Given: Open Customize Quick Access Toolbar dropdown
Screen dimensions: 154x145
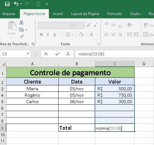Looking at the screenshot, I should pos(47,4).
